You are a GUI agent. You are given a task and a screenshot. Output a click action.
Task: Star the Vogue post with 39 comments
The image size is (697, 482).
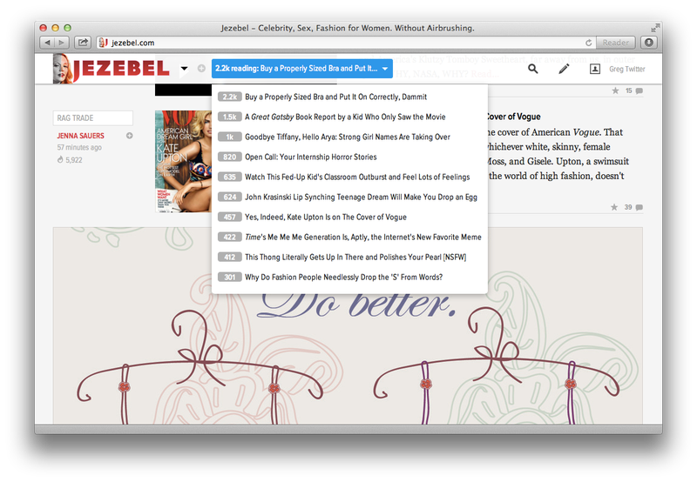[614, 207]
